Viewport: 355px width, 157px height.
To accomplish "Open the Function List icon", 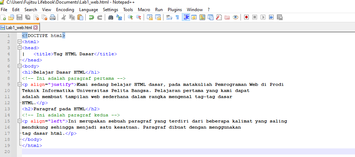I will click(219, 17).
